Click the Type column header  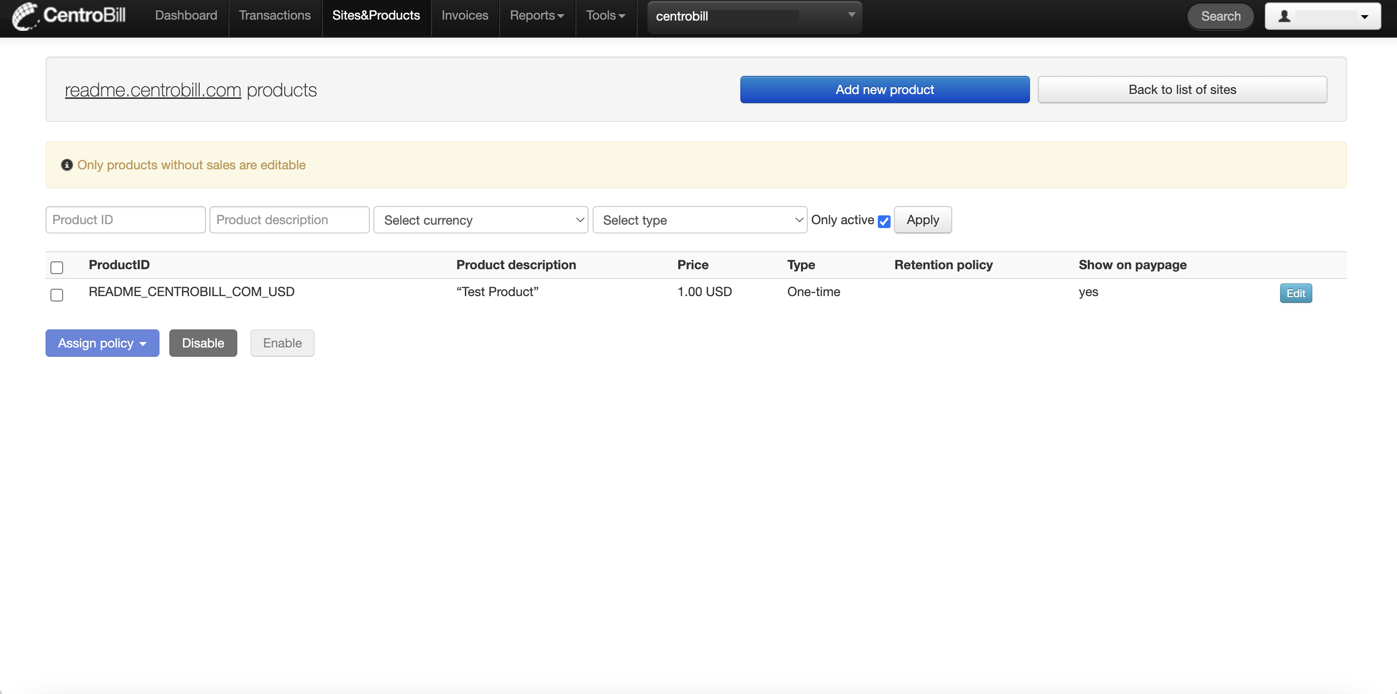point(801,265)
